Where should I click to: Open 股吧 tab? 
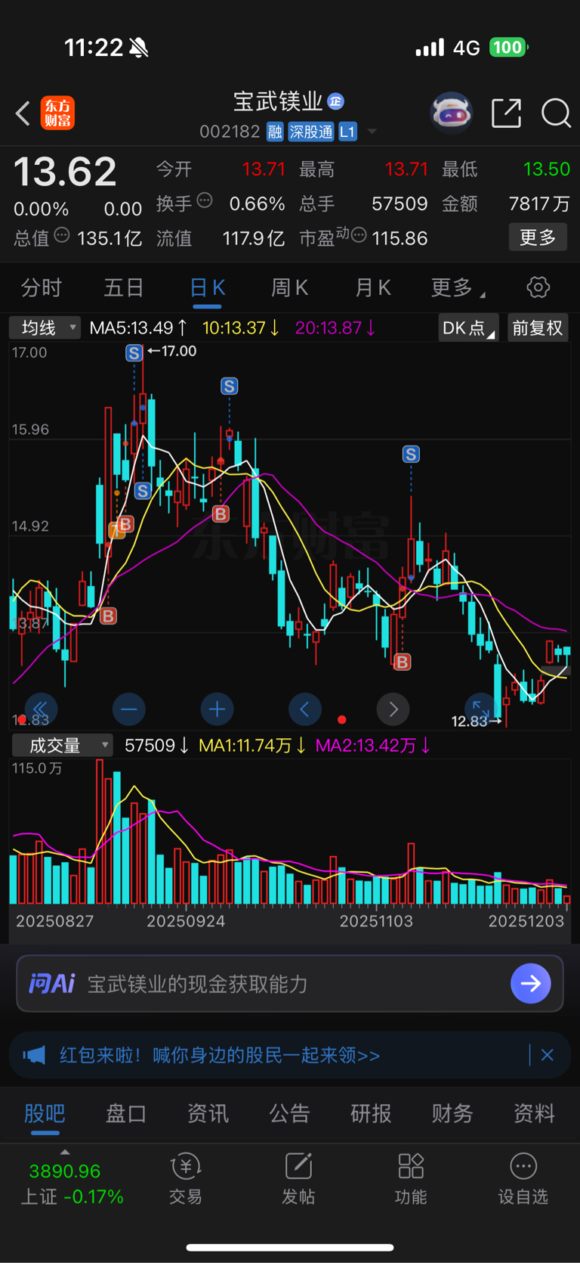(x=45, y=1113)
